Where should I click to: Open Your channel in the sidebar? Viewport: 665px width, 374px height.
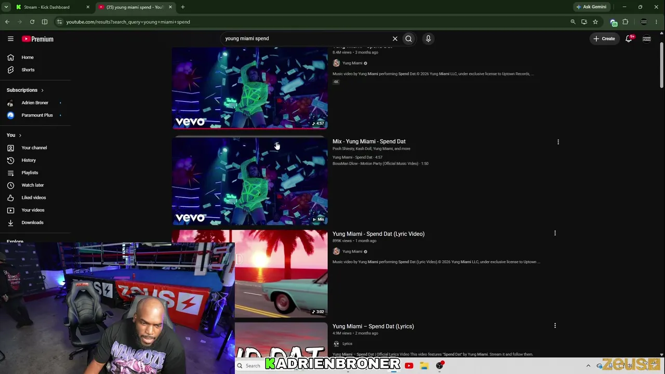click(x=34, y=148)
